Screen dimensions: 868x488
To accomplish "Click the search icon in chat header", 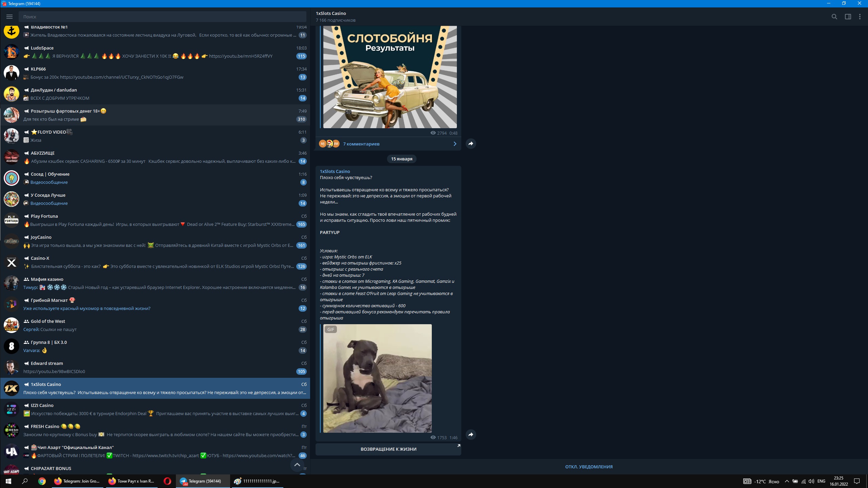I will tap(834, 17).
